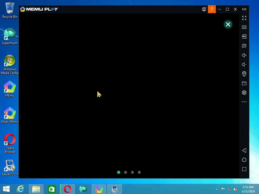Select the Multi-MEmu desktop shortcut
Image resolution: width=259 pixels, height=194 pixels.
10,115
